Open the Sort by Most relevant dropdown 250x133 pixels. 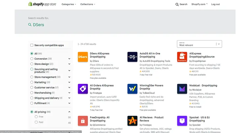199,44
